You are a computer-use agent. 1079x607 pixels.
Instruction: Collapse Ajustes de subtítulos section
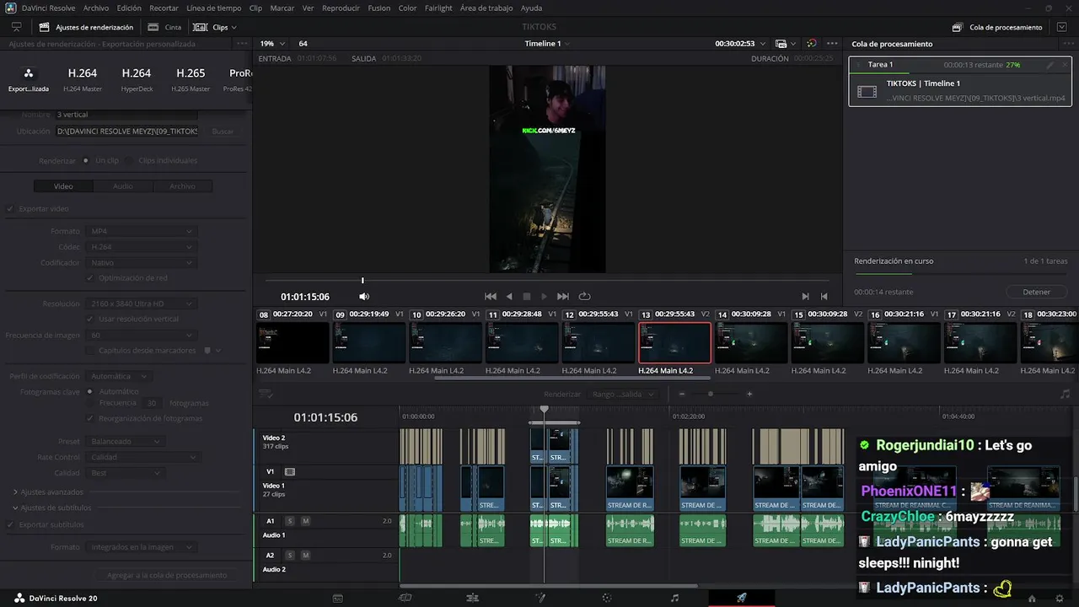[x=15, y=508]
